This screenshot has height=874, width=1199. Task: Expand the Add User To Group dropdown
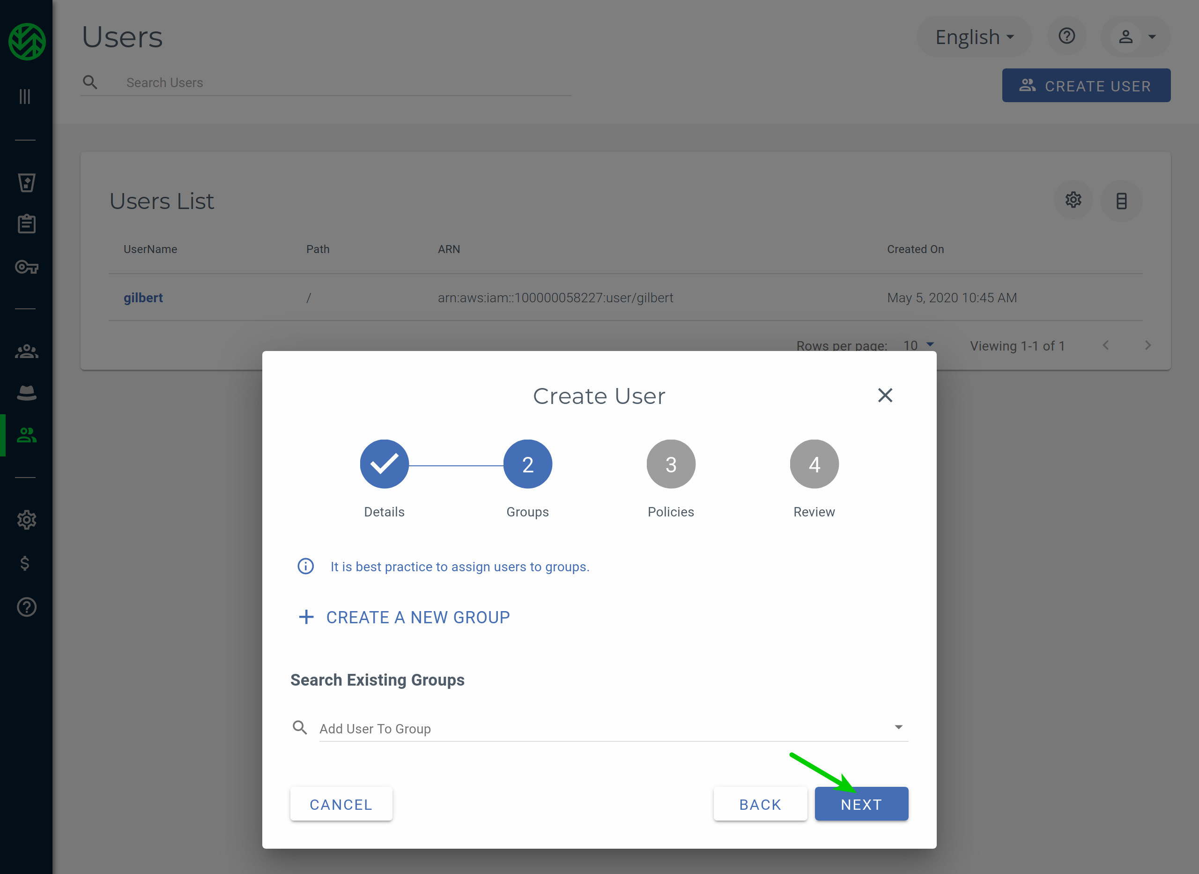tap(899, 727)
